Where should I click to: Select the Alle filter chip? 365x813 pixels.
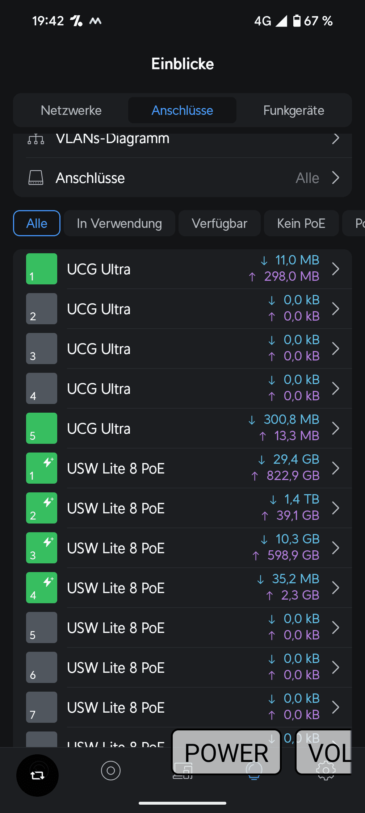tap(37, 223)
